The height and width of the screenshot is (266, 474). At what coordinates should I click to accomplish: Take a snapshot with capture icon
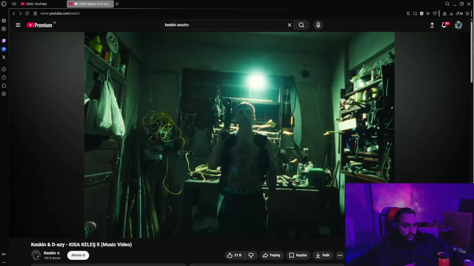(415, 13)
